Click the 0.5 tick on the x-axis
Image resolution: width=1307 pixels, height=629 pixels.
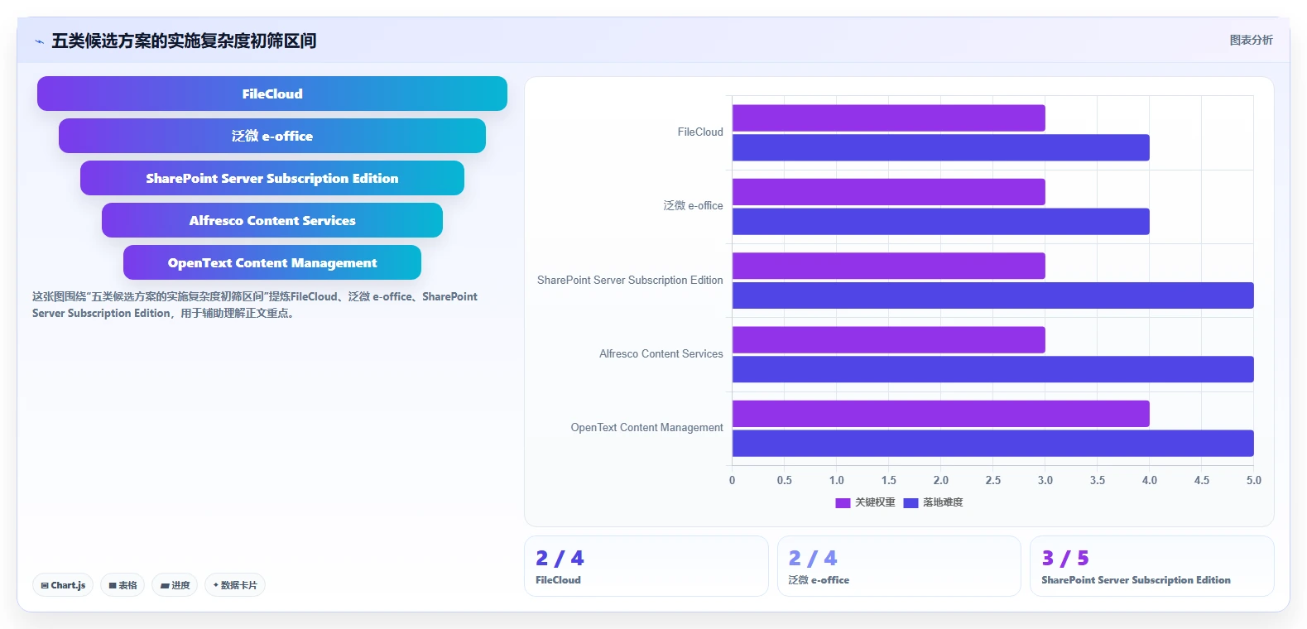click(784, 480)
